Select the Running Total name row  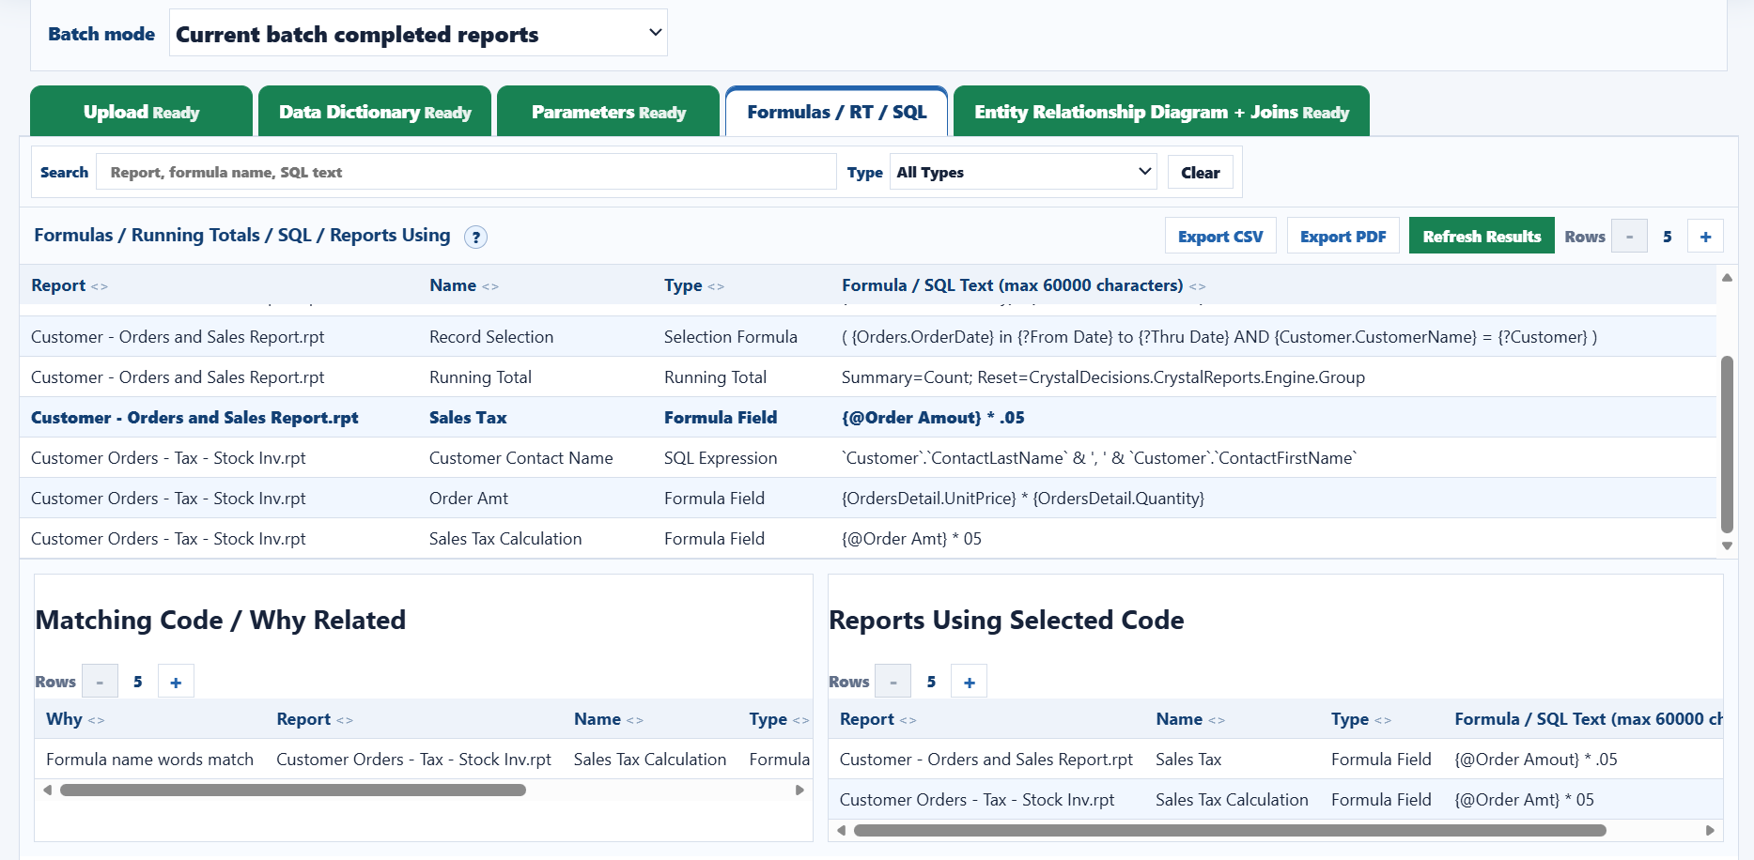tap(868, 376)
